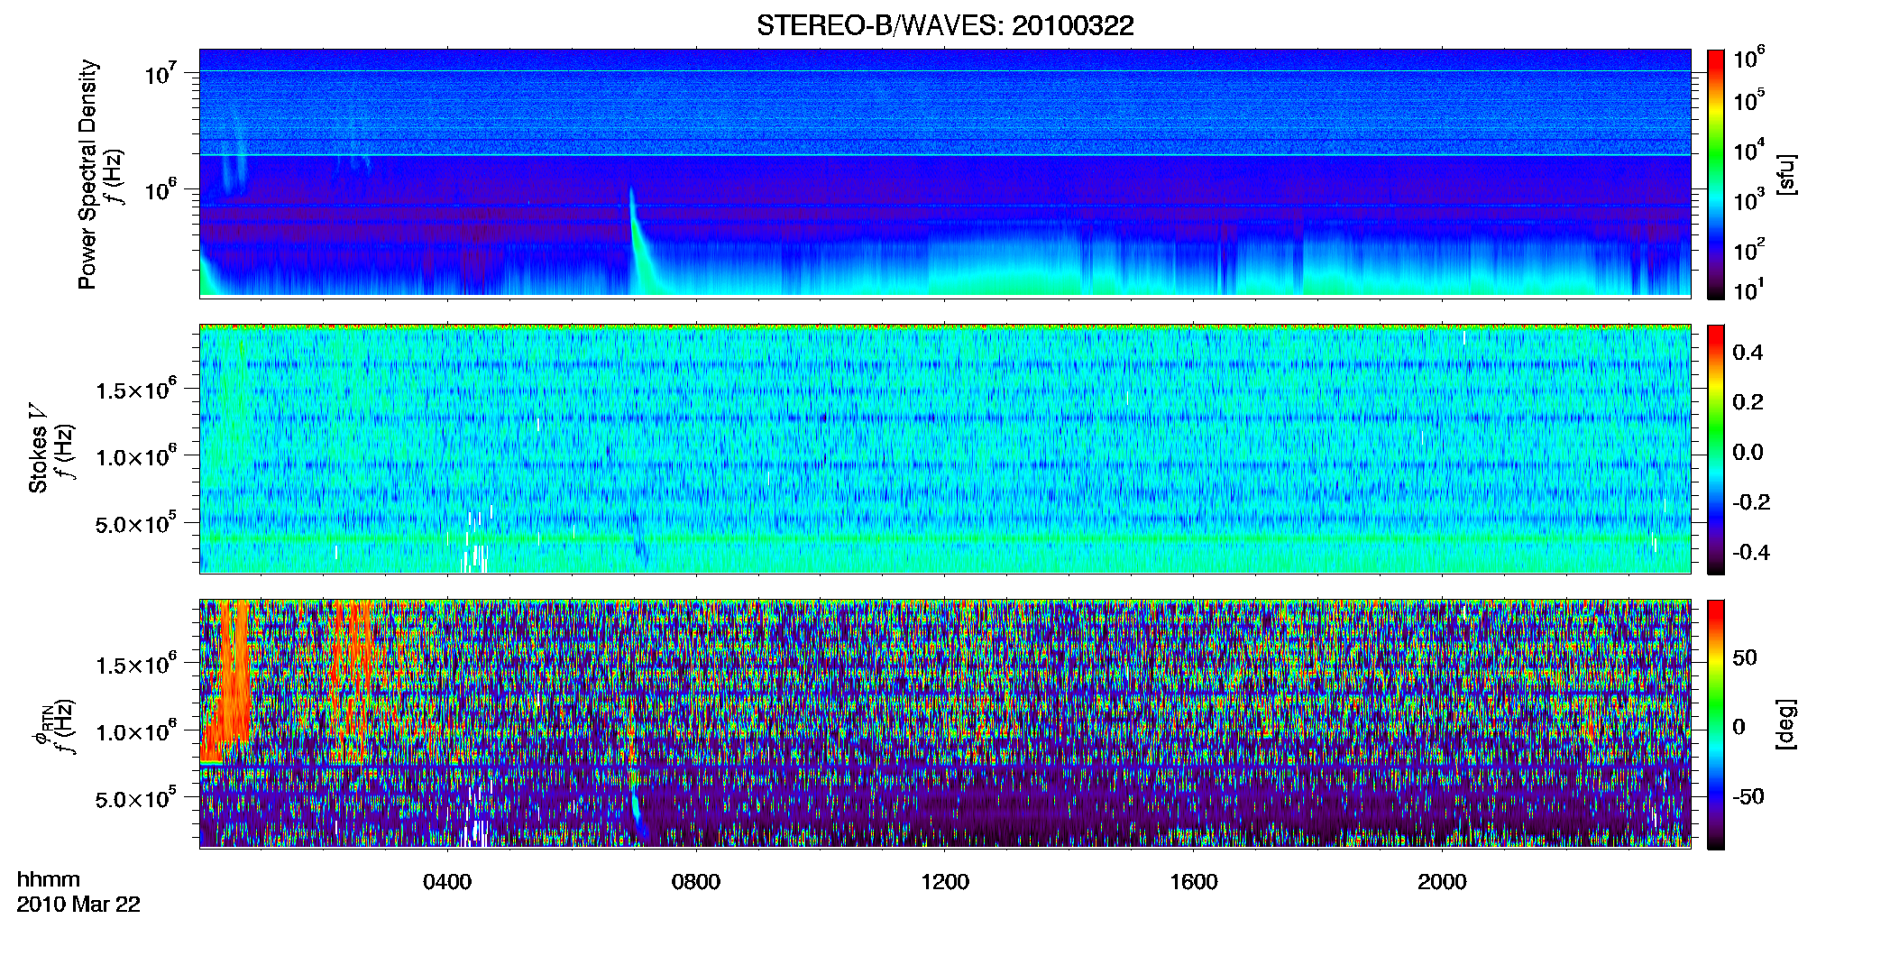Image resolution: width=1890 pixels, height=974 pixels.
Task: Click the Power Spectral Density axis label
Action: tap(87, 174)
